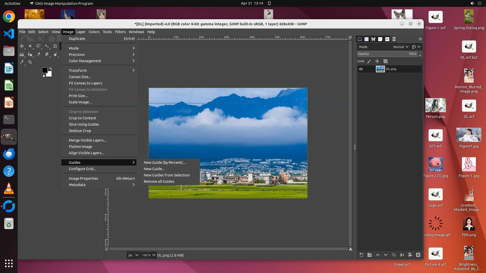Select the Crop tool
486x273 pixels.
pyautogui.click(x=55, y=46)
